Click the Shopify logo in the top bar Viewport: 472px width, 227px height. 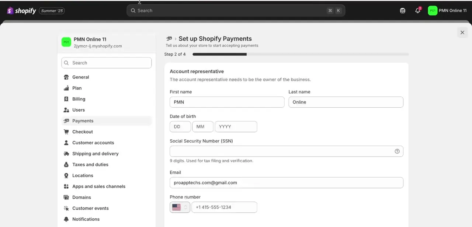[21, 11]
